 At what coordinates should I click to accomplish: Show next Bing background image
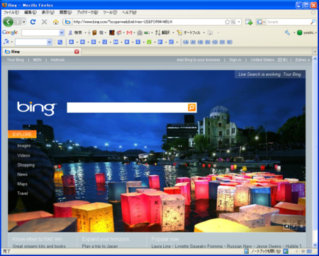(293, 226)
